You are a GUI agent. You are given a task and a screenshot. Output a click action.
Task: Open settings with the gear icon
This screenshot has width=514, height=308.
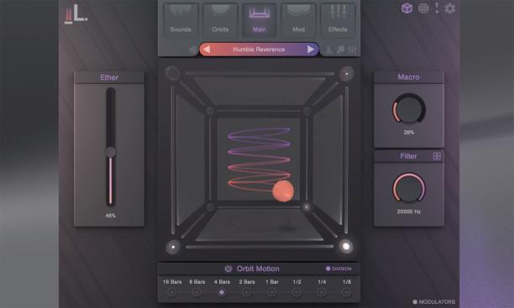[450, 8]
